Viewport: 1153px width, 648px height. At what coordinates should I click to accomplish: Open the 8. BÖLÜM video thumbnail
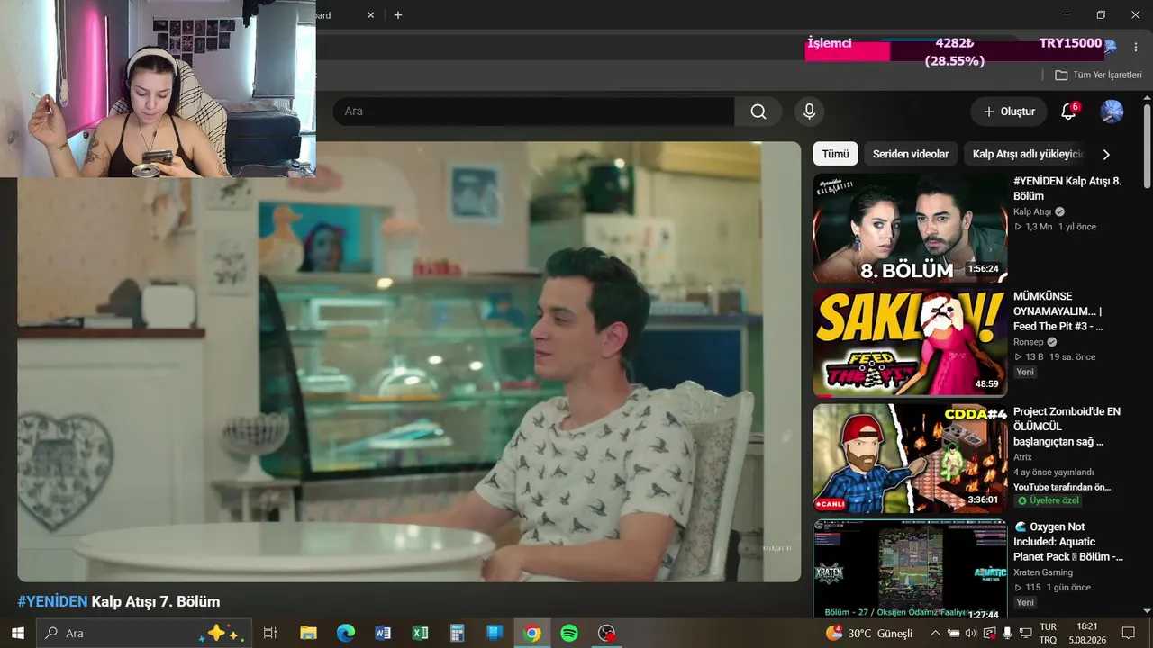click(910, 228)
